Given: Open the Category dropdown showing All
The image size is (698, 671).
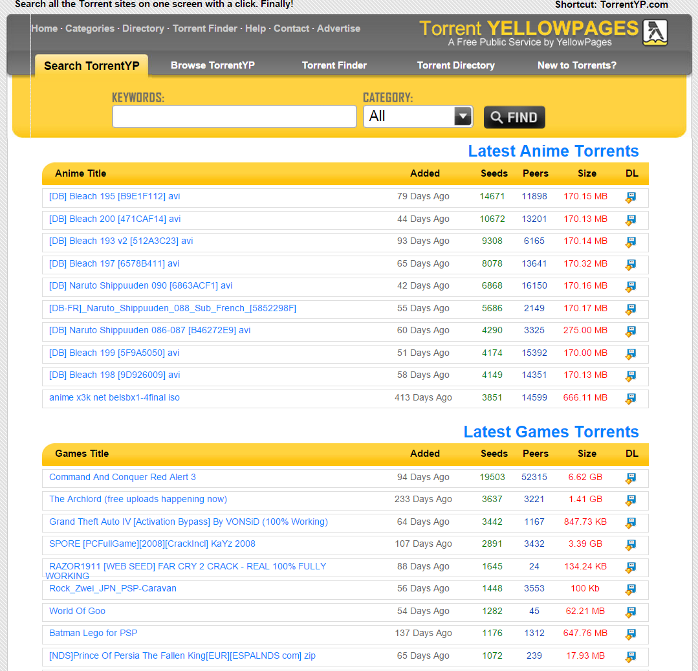Looking at the screenshot, I should (418, 116).
